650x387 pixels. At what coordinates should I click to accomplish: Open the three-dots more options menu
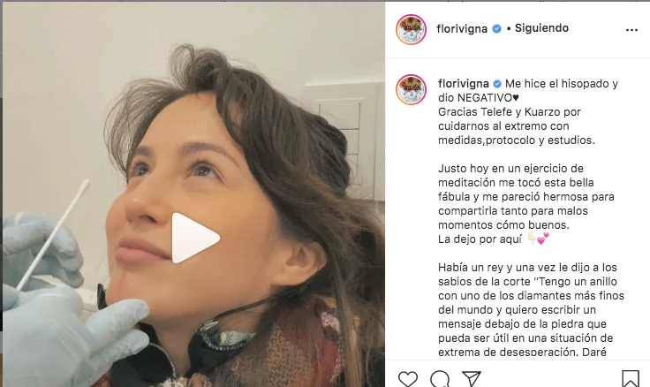click(x=631, y=30)
